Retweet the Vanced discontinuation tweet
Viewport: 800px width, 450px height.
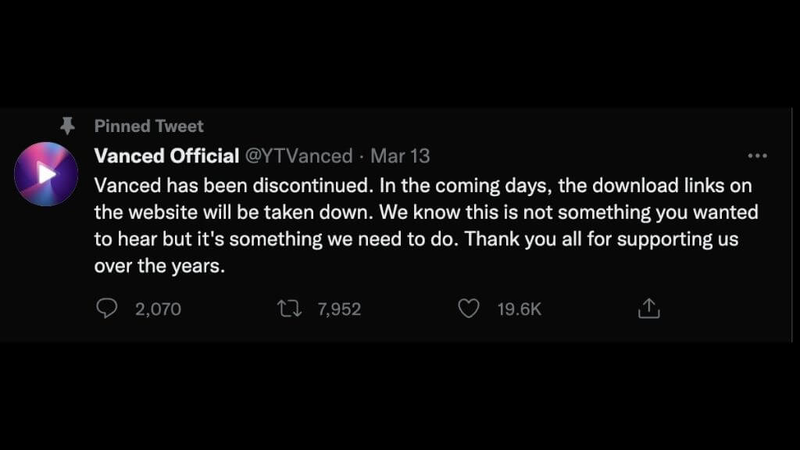290,309
